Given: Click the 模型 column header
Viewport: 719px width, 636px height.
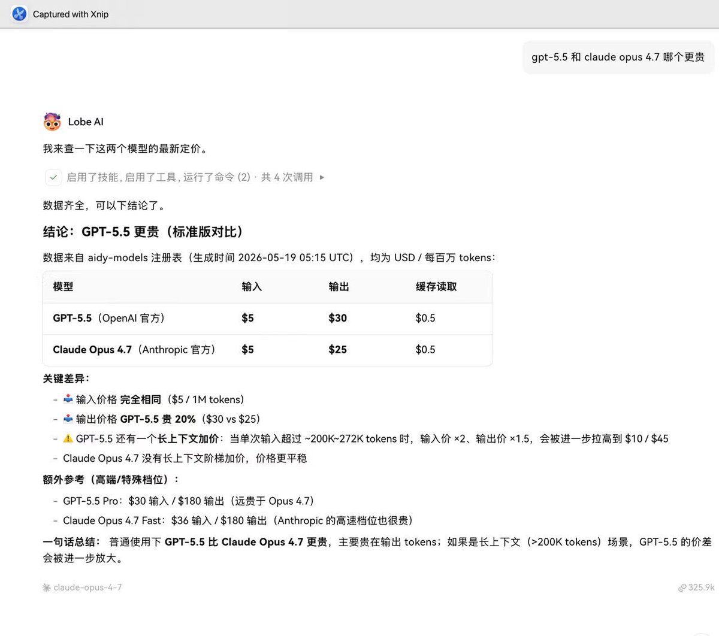Looking at the screenshot, I should (63, 287).
